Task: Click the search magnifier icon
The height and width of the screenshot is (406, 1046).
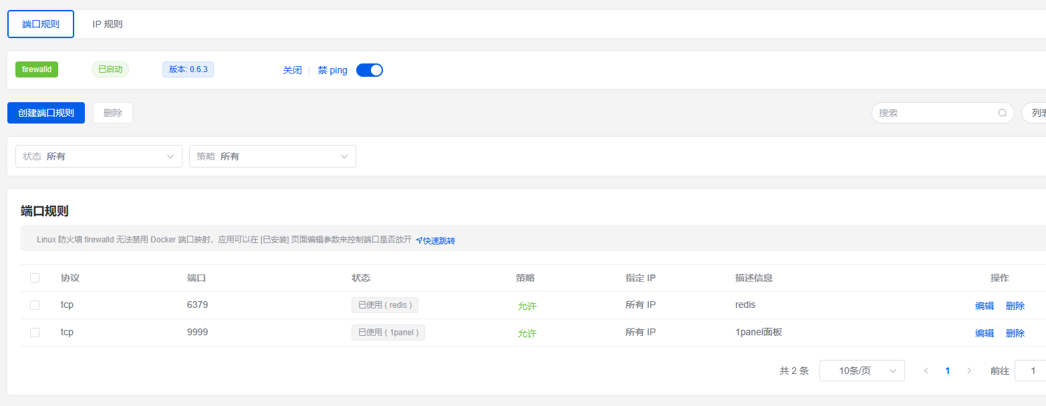Action: (x=1002, y=113)
